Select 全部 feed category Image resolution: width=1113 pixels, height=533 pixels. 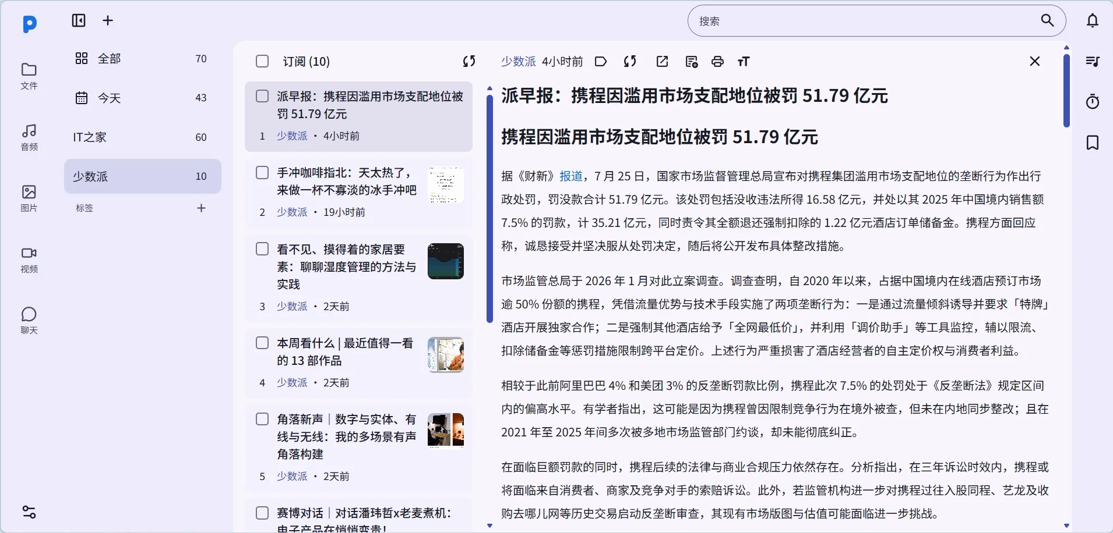tap(143, 59)
